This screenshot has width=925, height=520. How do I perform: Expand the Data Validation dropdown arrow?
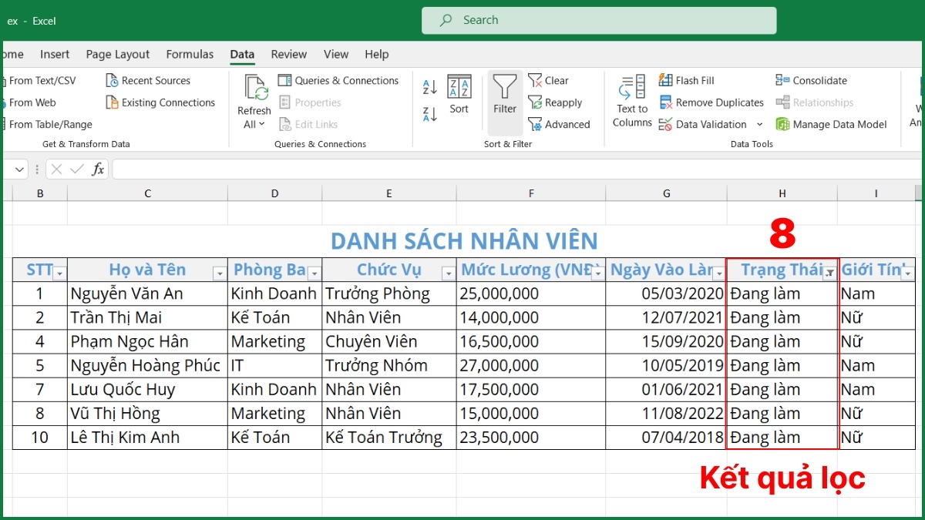[759, 124]
